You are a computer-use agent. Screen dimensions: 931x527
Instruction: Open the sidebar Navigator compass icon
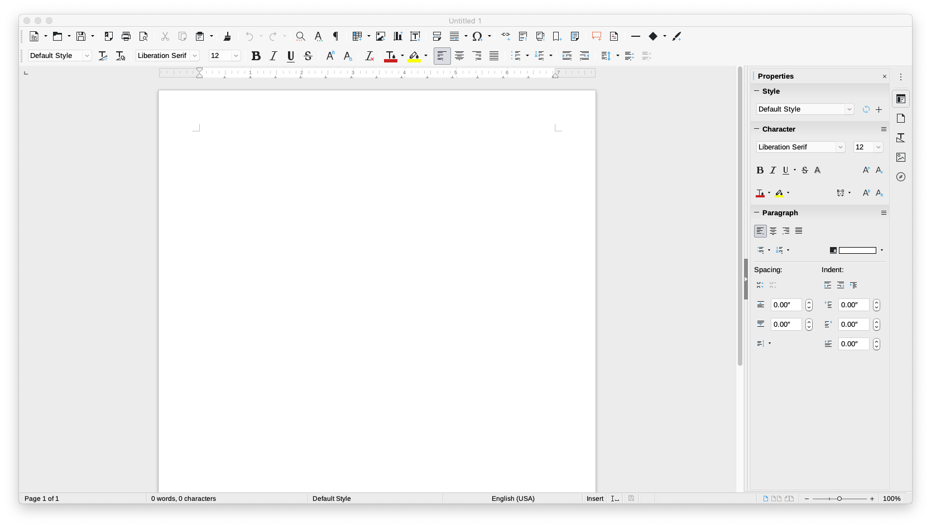901,177
